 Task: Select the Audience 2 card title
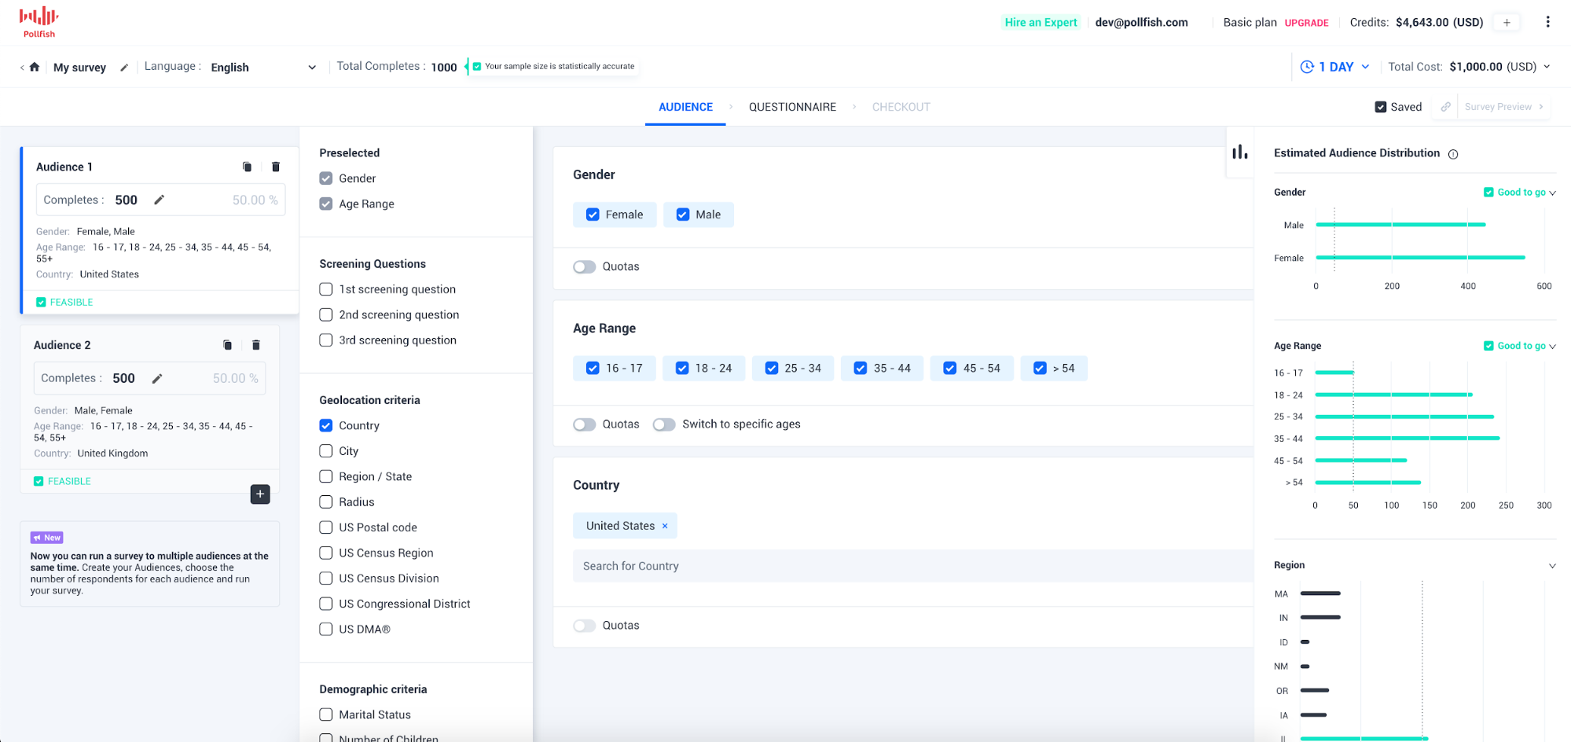pos(62,345)
